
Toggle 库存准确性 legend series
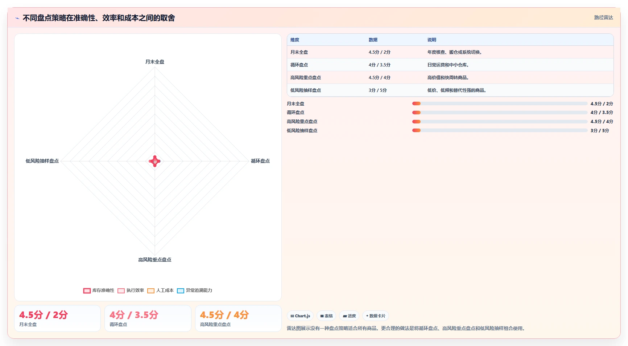tap(99, 290)
